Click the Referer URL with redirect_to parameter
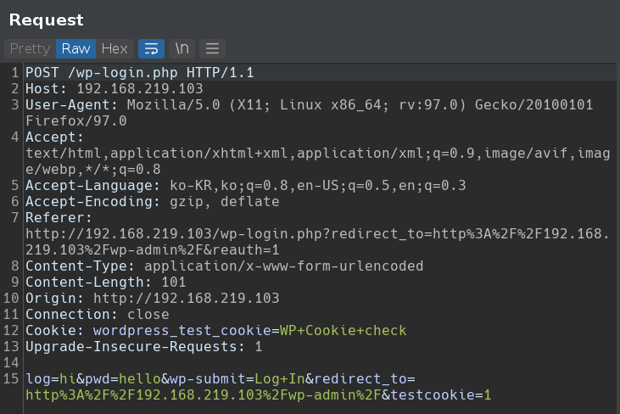 (317, 242)
